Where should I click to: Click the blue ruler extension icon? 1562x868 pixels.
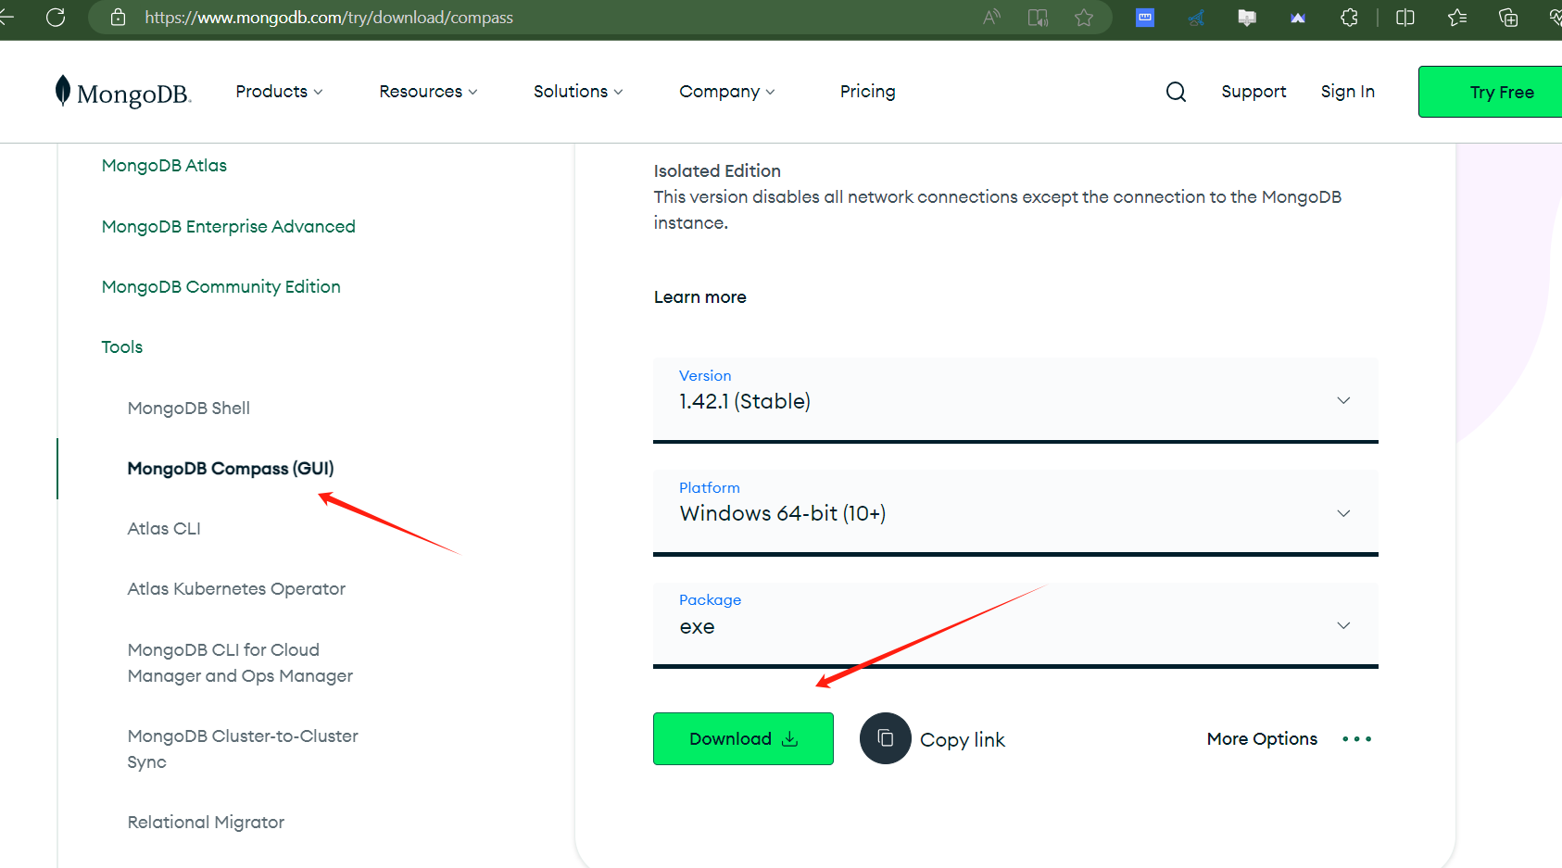pos(1145,18)
